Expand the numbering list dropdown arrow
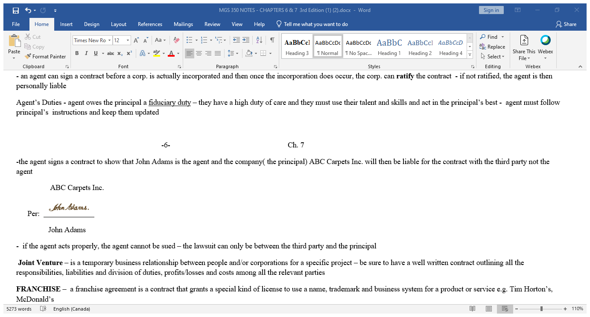Screen dimensions: 590x317 tap(211, 40)
